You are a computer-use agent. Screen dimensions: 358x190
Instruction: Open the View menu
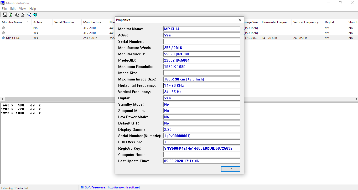[x=23, y=9]
